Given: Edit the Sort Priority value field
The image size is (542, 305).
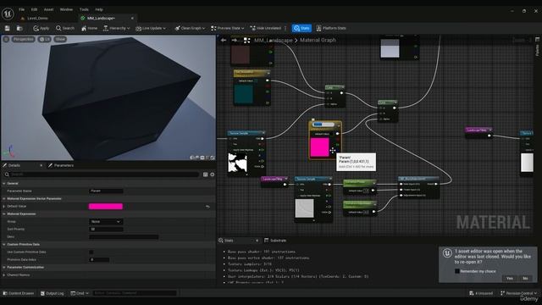Looking at the screenshot, I should point(106,230).
